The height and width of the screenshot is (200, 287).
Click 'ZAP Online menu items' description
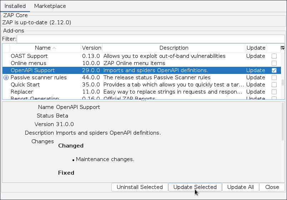pyautogui.click(x=134, y=63)
